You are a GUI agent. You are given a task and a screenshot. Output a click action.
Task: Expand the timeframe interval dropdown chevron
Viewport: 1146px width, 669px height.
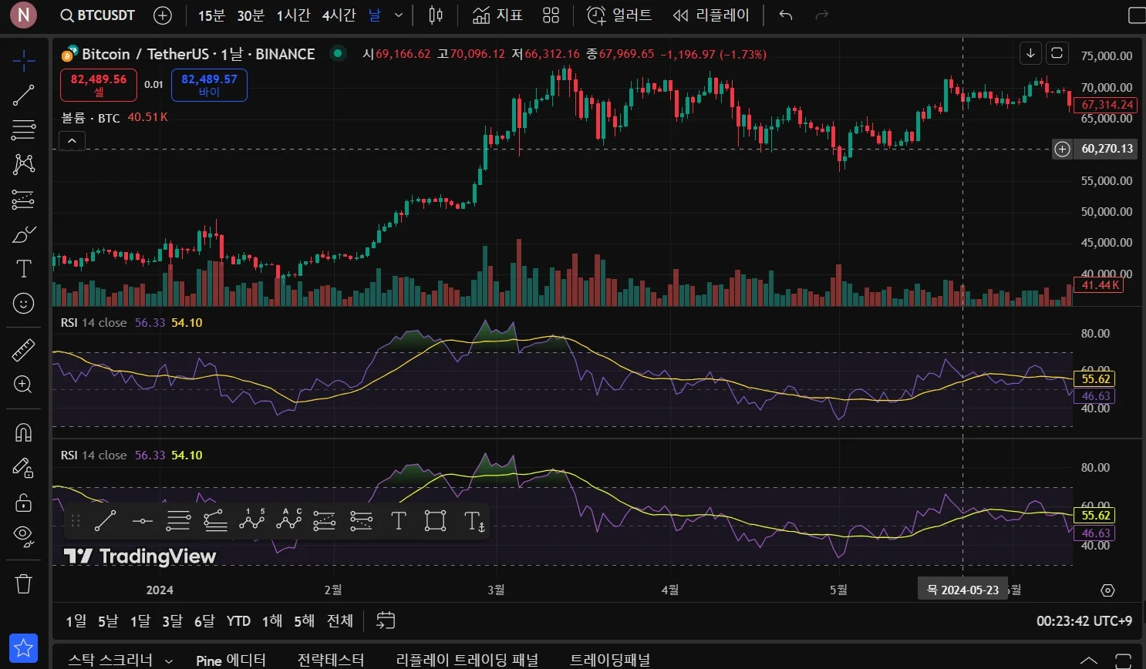point(399,15)
